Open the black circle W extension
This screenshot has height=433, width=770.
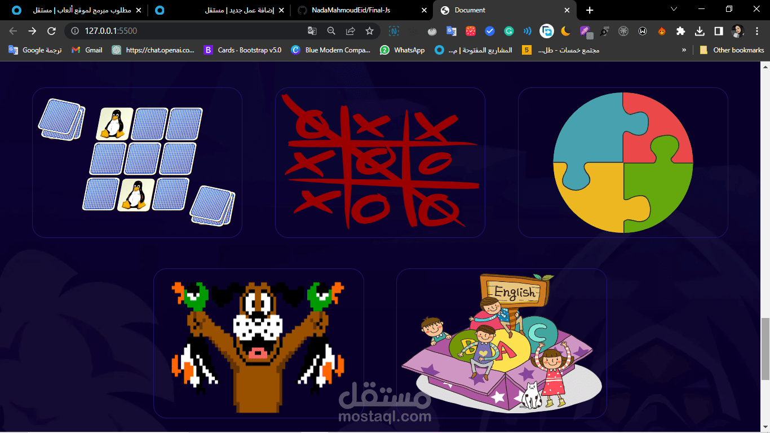point(643,31)
